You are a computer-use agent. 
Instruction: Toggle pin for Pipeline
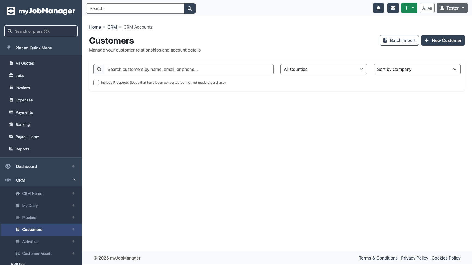pos(73,218)
